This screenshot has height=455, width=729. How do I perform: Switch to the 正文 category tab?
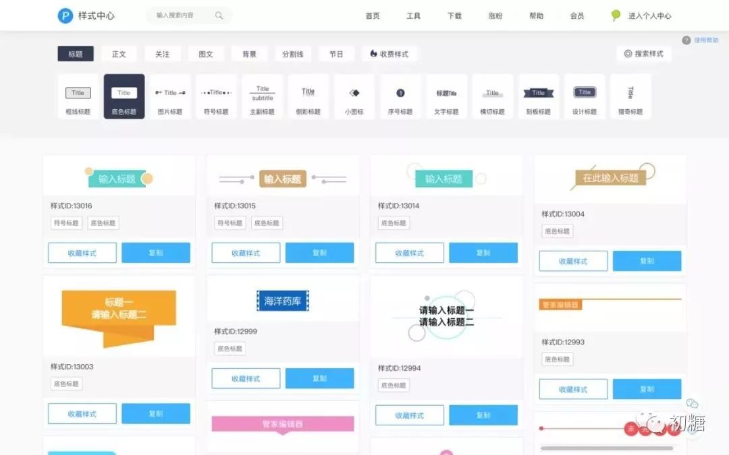(119, 53)
